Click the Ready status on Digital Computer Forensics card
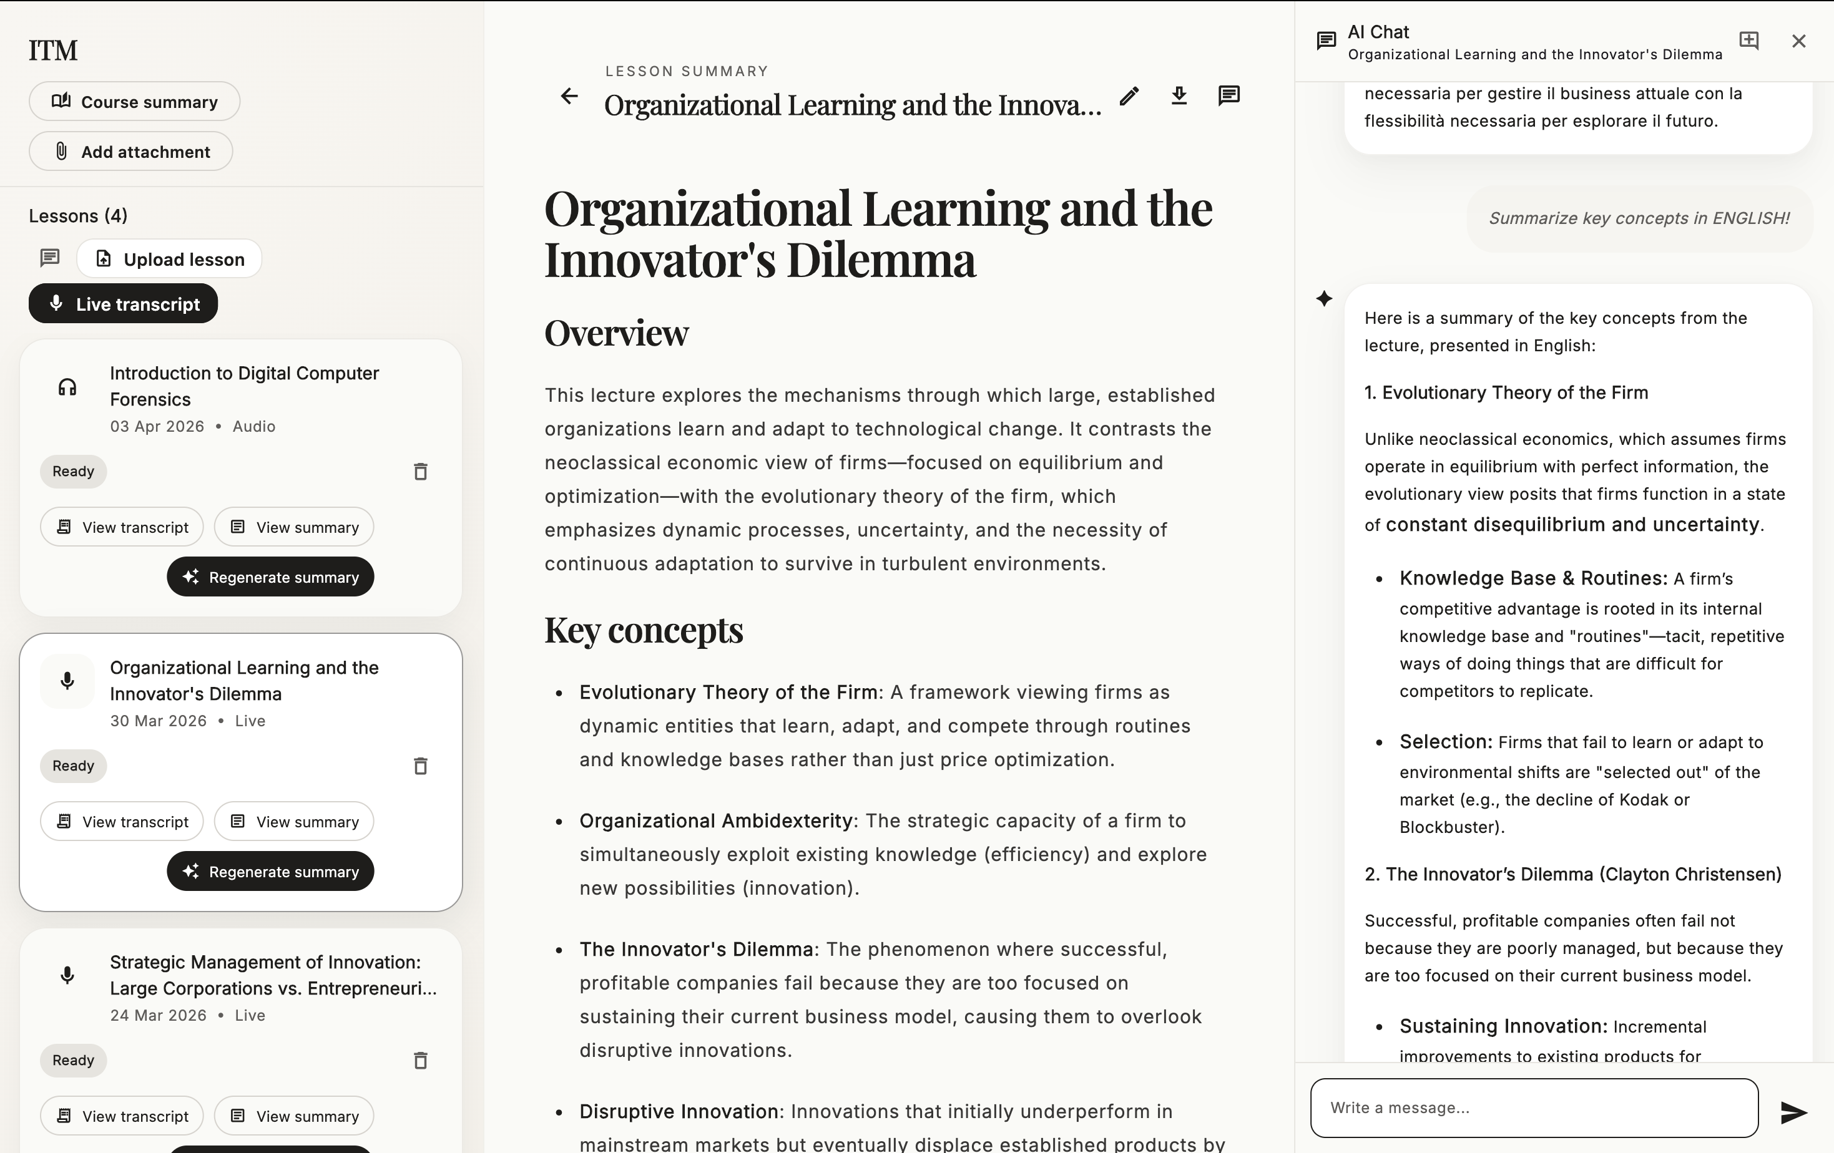 [x=73, y=471]
